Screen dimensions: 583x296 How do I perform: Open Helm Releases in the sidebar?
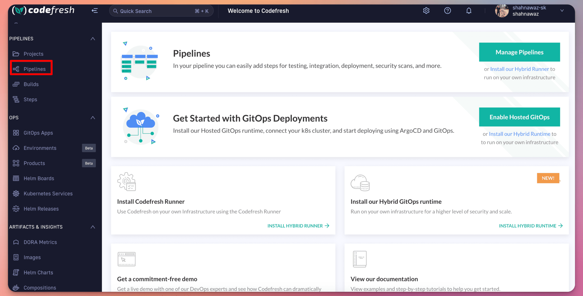(x=41, y=208)
